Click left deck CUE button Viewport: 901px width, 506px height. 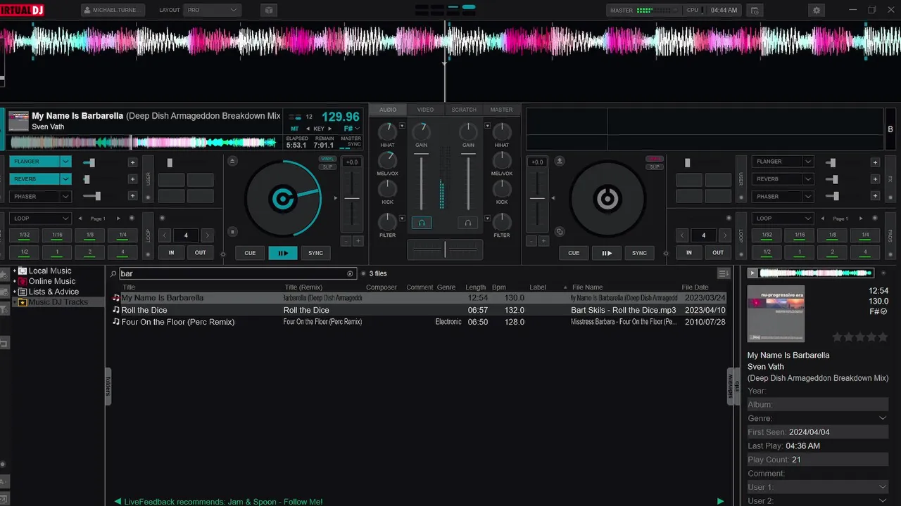250,253
